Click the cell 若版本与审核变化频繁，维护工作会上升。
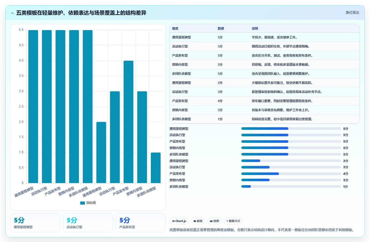The image size is (370, 242). click(x=281, y=110)
